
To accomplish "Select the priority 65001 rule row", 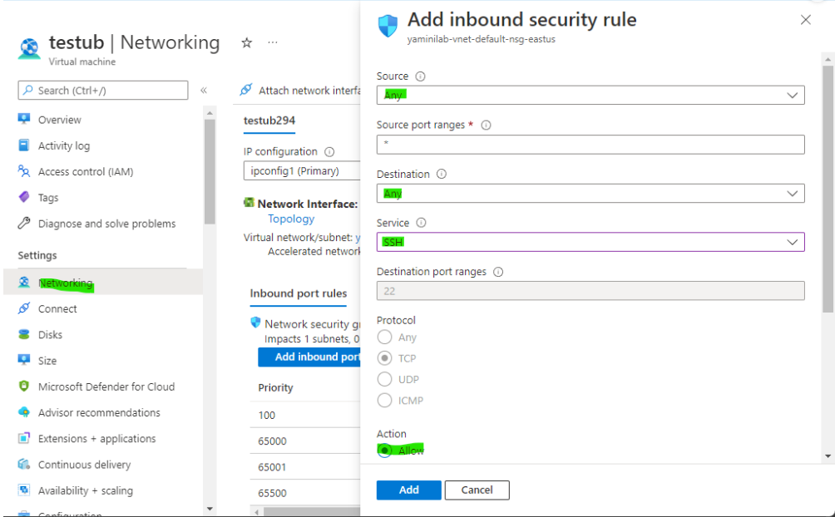I will click(305, 467).
